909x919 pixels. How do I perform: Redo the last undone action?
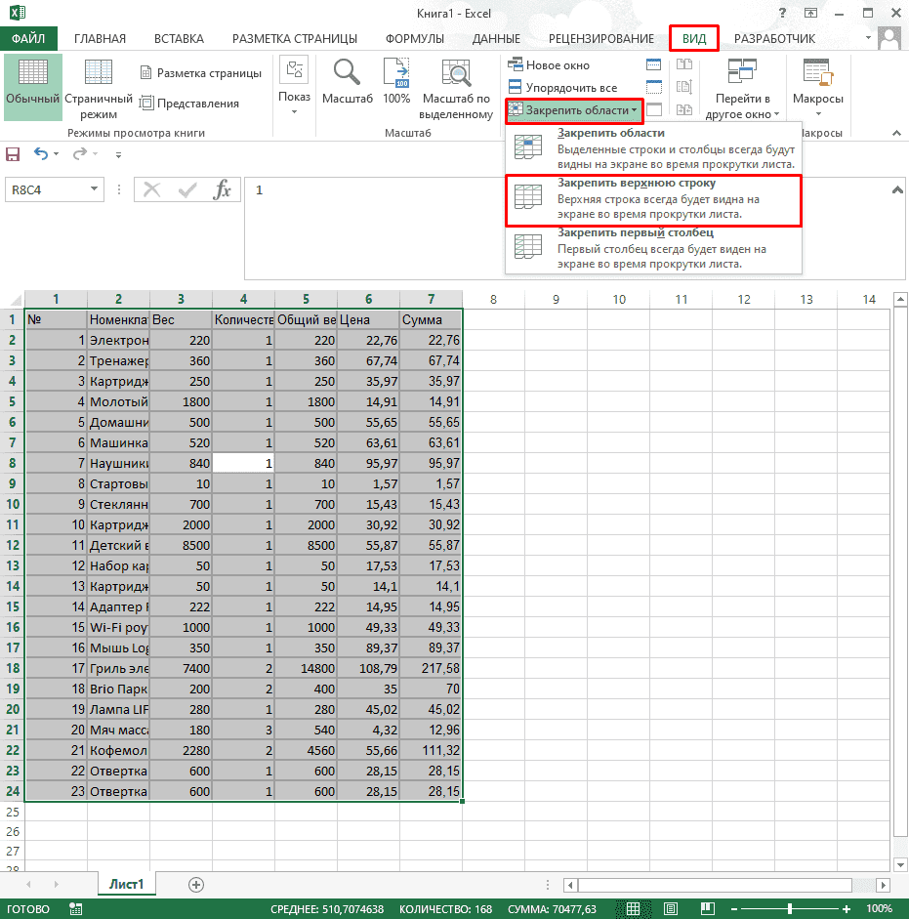coord(79,154)
